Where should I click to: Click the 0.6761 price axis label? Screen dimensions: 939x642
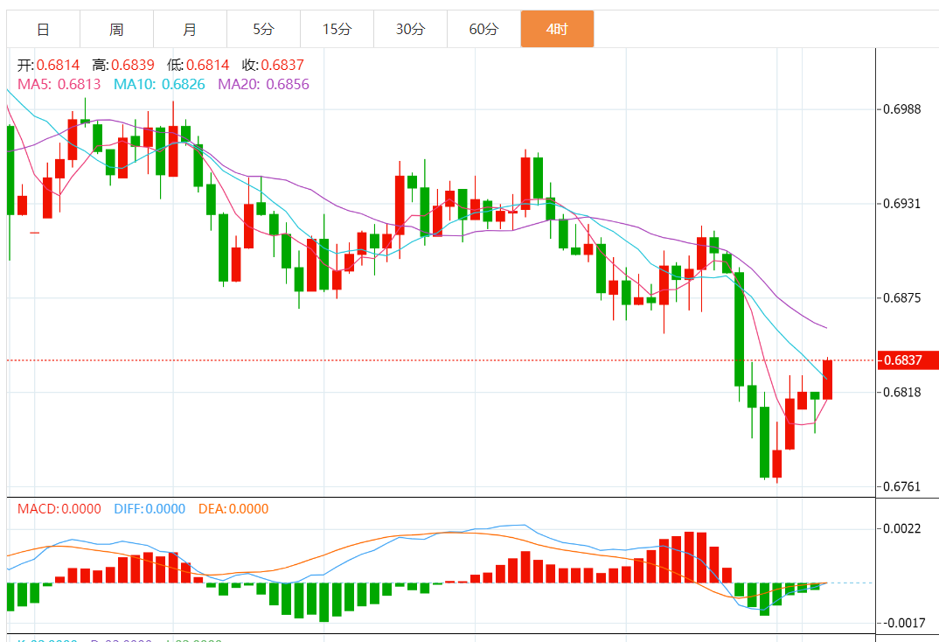pyautogui.click(x=902, y=486)
